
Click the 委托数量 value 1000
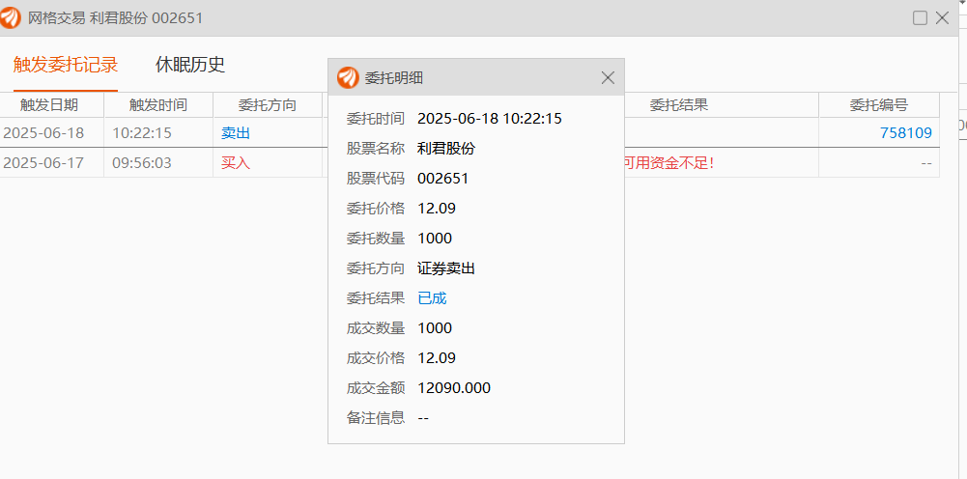435,239
